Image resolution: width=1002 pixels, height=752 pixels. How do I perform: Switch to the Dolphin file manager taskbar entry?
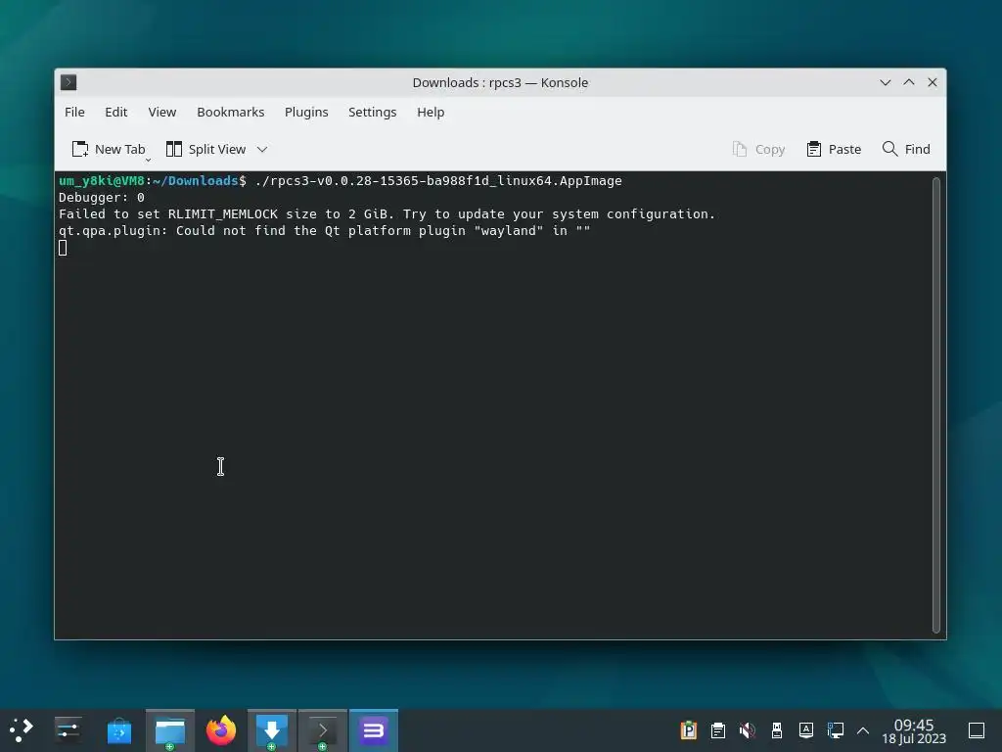click(x=170, y=730)
